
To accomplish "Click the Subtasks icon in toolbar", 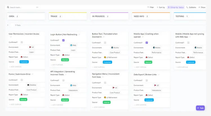I will (187, 7).
